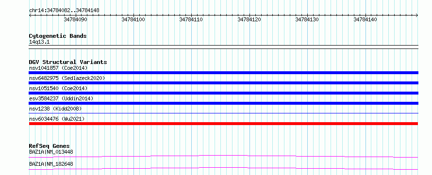
Task: Click ruler tick label 34784140
Action: coord(366,19)
